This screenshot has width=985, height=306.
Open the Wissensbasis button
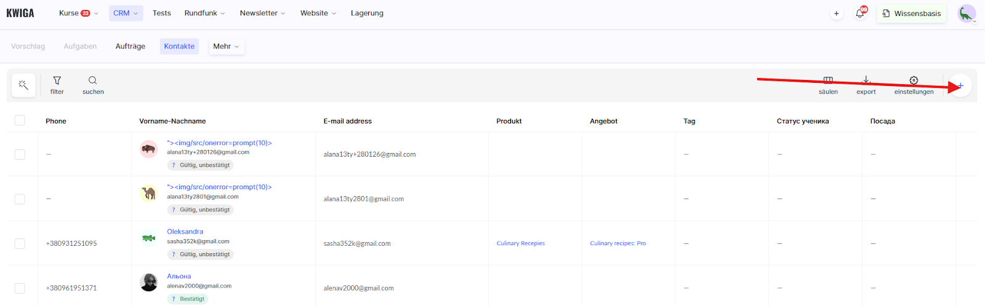pyautogui.click(x=911, y=14)
